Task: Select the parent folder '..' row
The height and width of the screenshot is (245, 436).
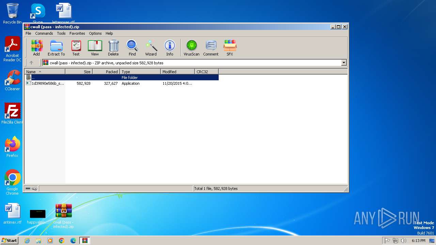Action: [x=122, y=78]
